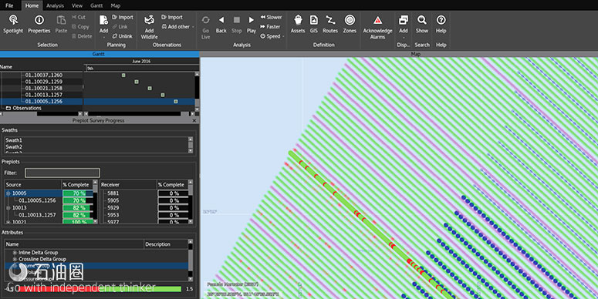Screen dimensions: 598x299
Task: Select receiver 5881 in the Receiver list
Action: 113,193
